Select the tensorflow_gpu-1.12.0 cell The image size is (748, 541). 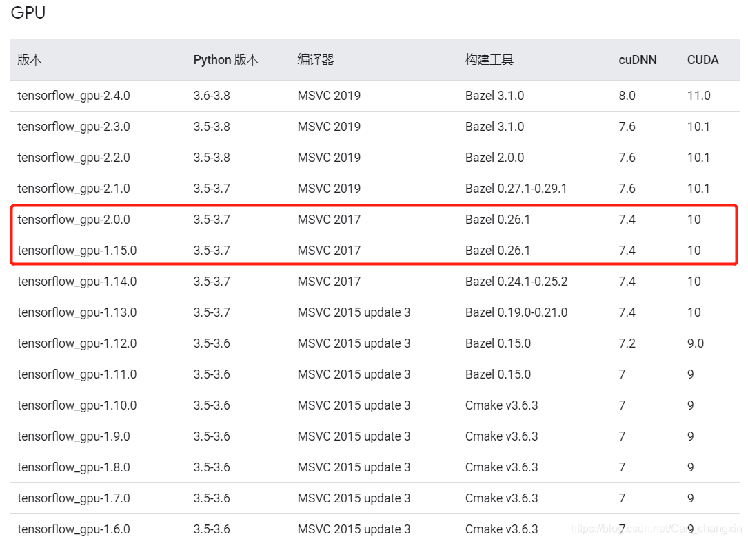click(x=77, y=343)
